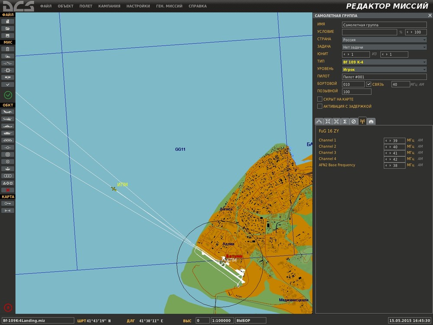Open the ОБЪЕКТ menu
Image resolution: width=433 pixels, height=325 pixels.
coord(65,6)
